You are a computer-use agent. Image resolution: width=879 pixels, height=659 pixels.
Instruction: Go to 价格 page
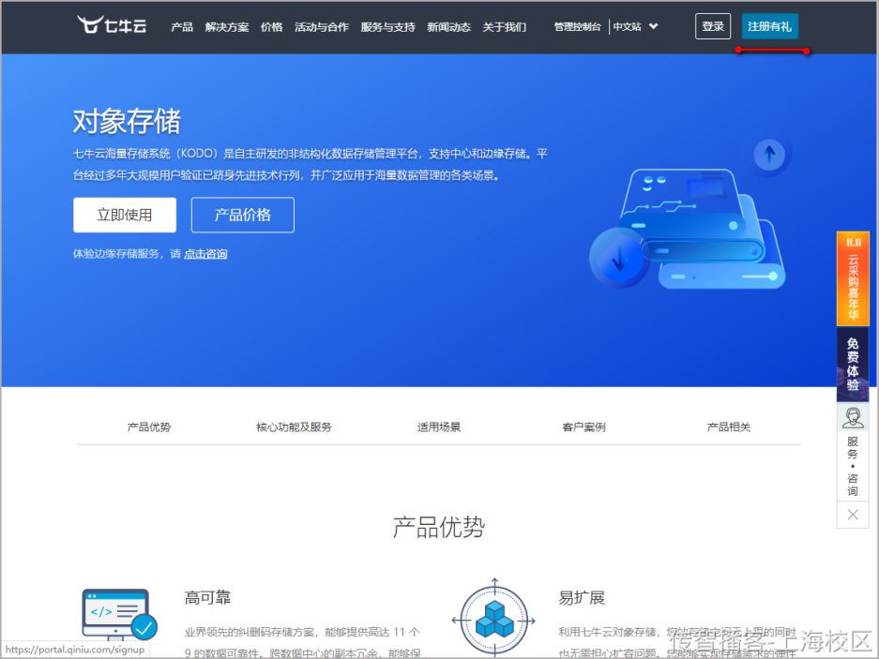271,27
